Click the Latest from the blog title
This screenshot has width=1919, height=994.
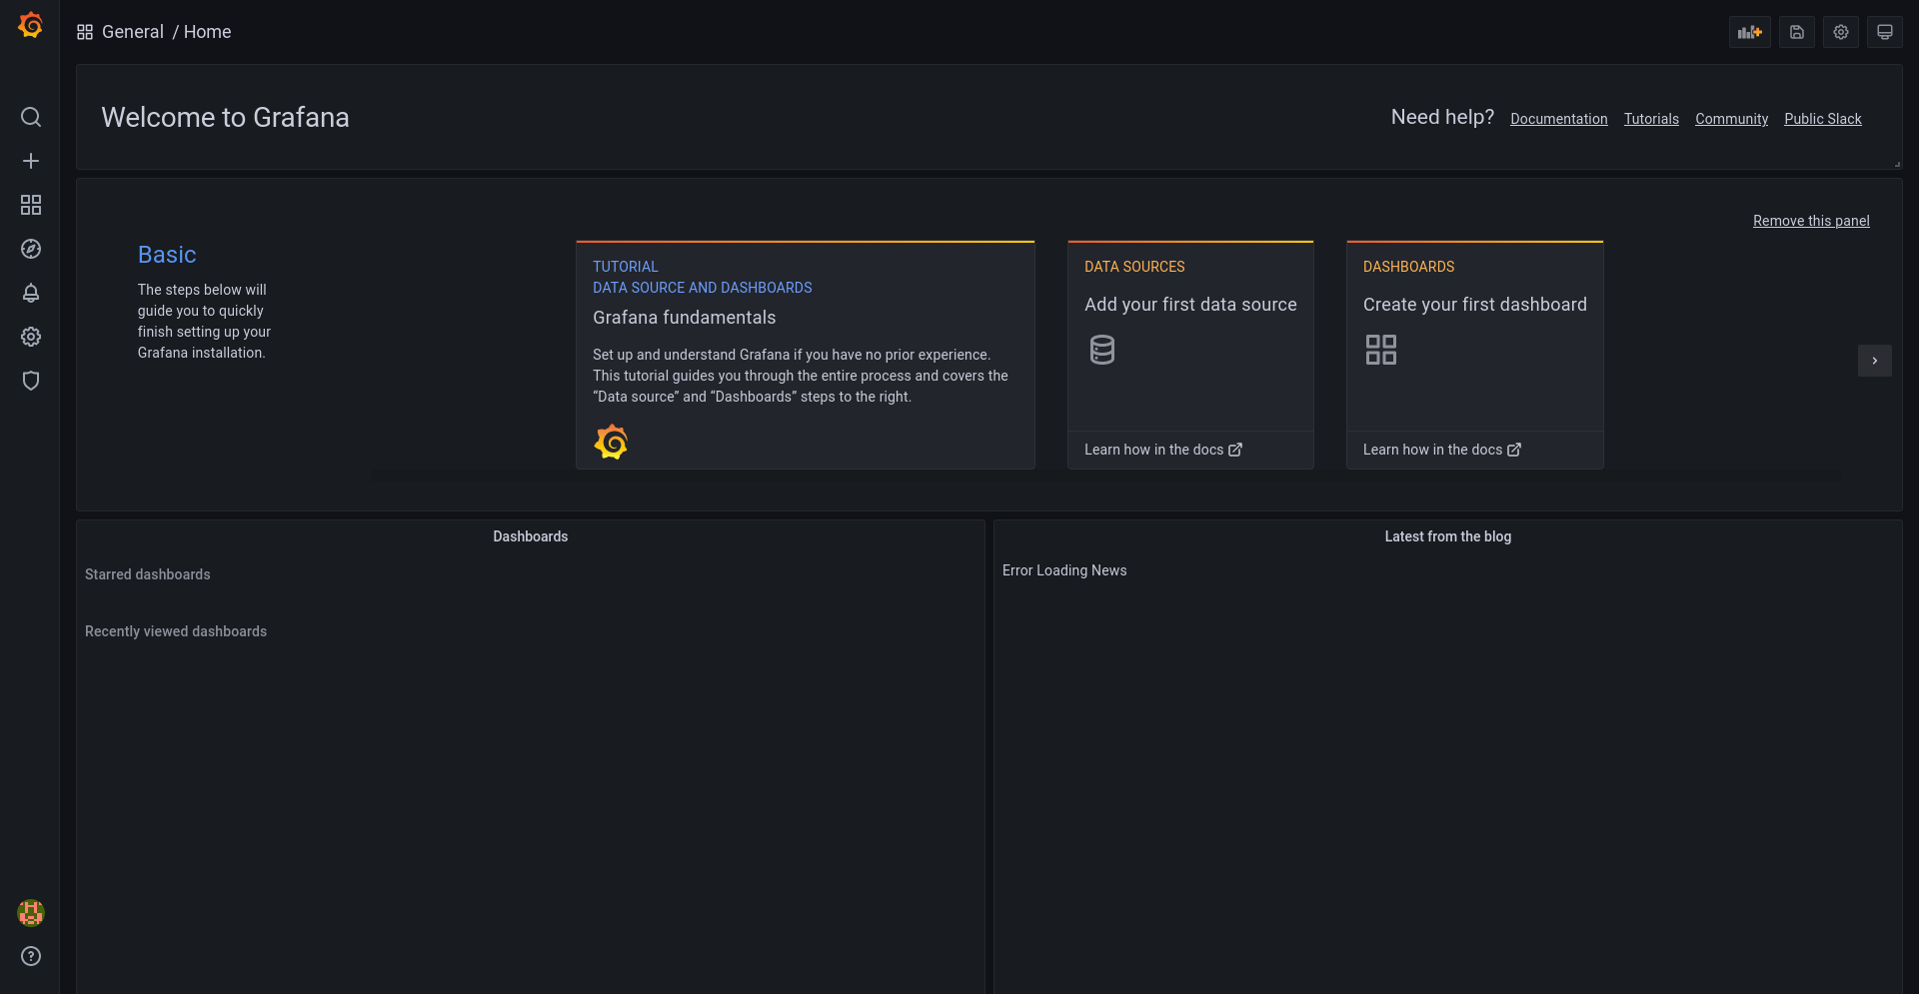[1447, 536]
